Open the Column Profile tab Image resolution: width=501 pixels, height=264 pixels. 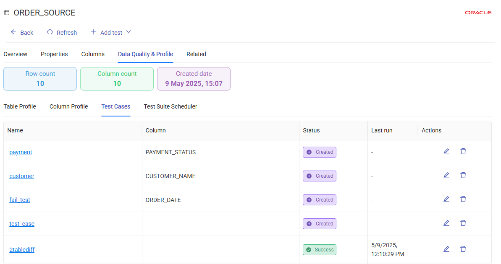pyautogui.click(x=68, y=106)
